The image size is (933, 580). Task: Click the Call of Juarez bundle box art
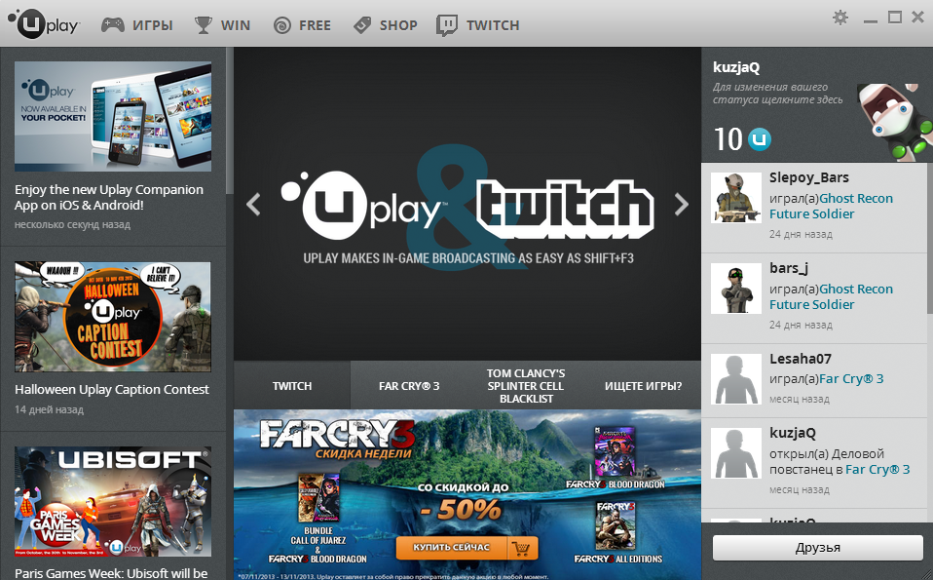click(318, 498)
